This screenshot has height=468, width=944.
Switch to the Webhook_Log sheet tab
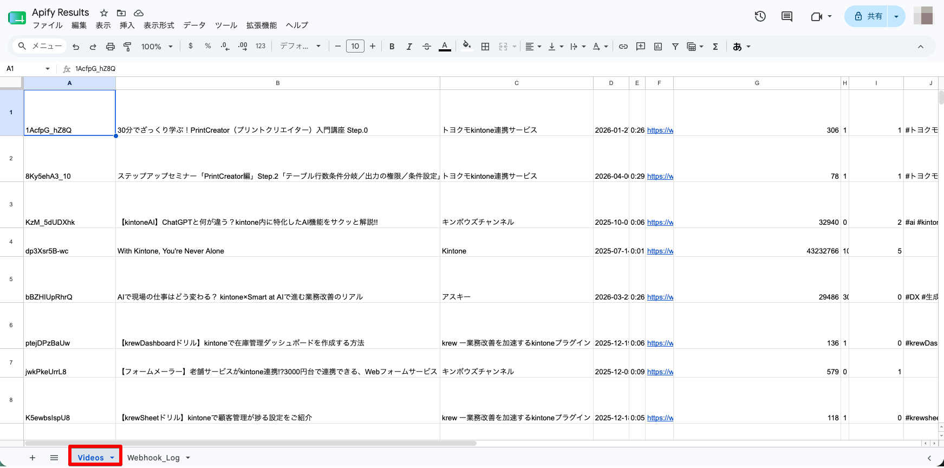(153, 458)
